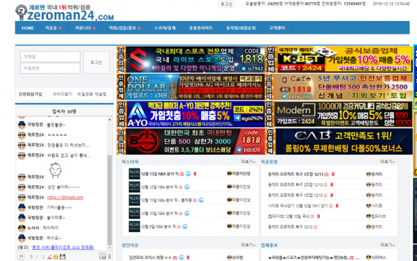Open the 간편회원가입 signup link
417x261 pixels.
(31, 94)
